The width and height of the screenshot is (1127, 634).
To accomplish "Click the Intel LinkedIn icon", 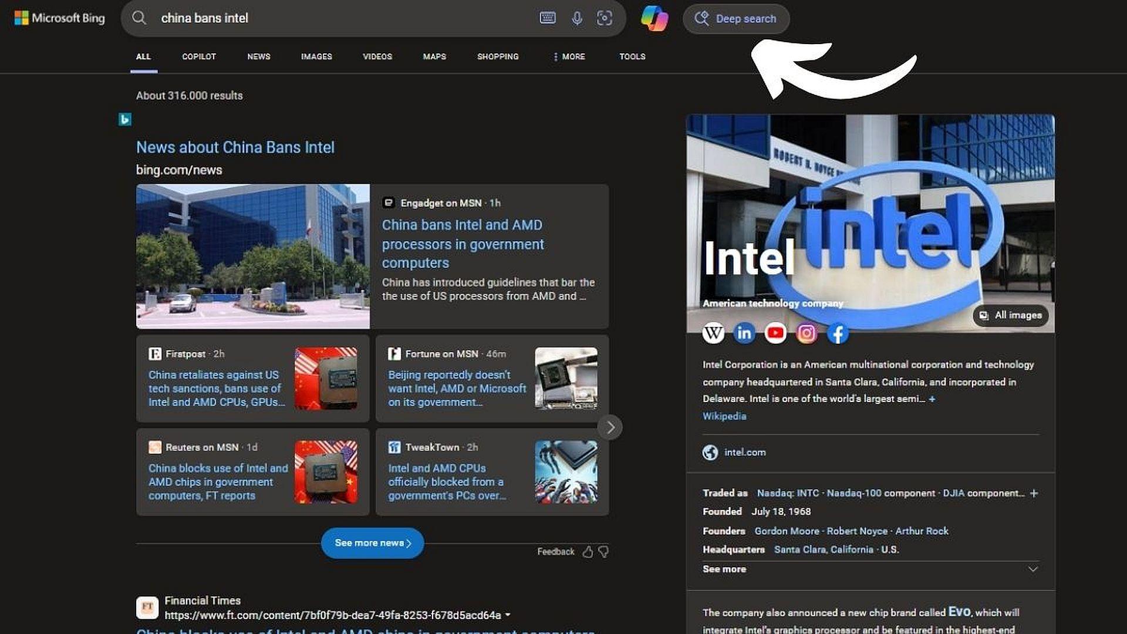I will click(745, 333).
